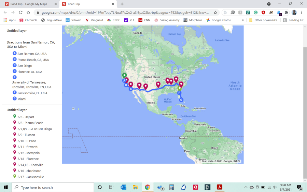Click the green Depart pin on the map
Image resolution: width=307 pixels, height=192 pixels.
(124, 76)
